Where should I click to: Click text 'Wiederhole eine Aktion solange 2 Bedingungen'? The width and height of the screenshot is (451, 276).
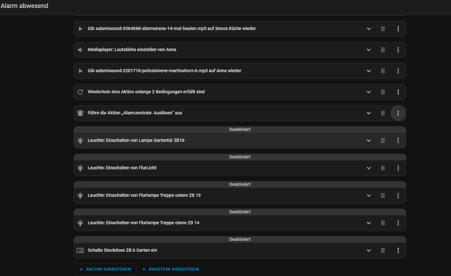point(135,91)
